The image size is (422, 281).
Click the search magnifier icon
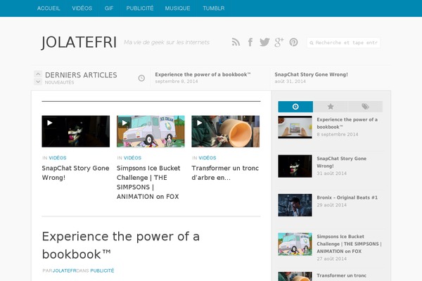click(x=312, y=43)
